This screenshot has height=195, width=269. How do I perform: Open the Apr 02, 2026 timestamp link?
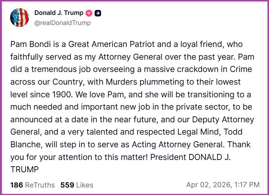tap(223, 185)
